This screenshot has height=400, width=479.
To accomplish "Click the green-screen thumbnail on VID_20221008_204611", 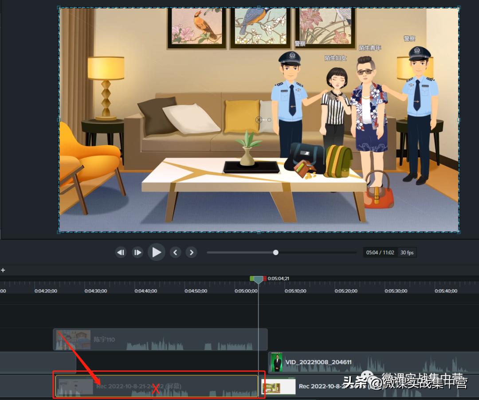I will [277, 362].
